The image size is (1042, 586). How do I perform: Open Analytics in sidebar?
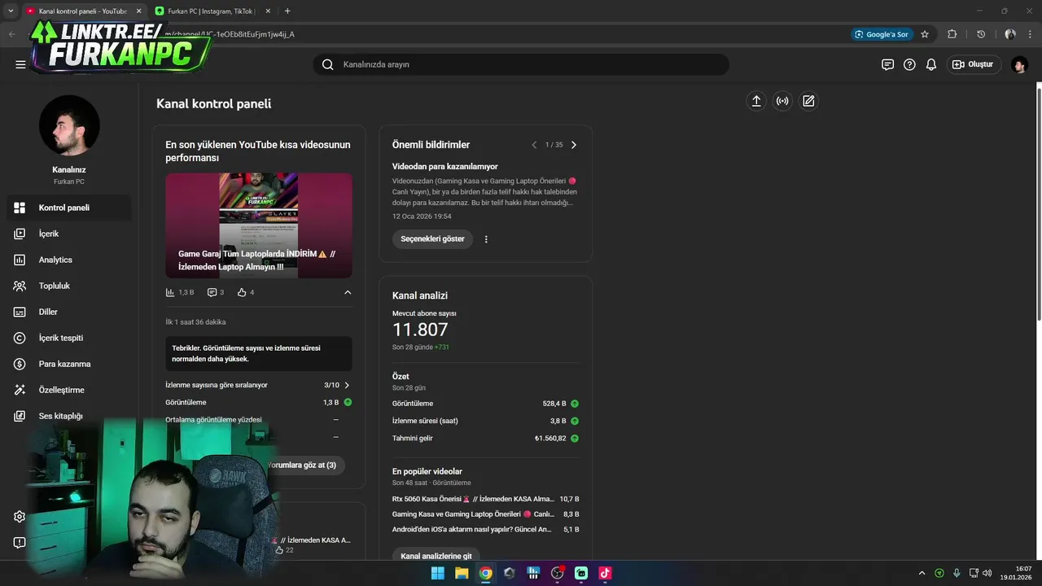(x=68, y=260)
